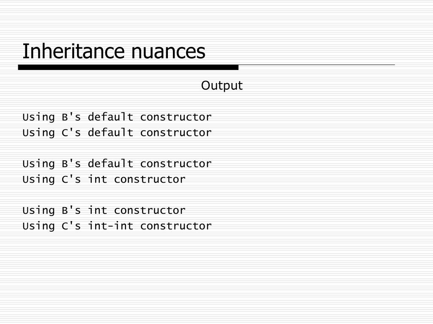
Task: Click the thin line right of title bar
Action: coord(317,65)
